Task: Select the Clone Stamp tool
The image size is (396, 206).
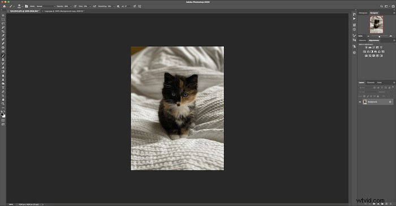Action: tap(3, 59)
